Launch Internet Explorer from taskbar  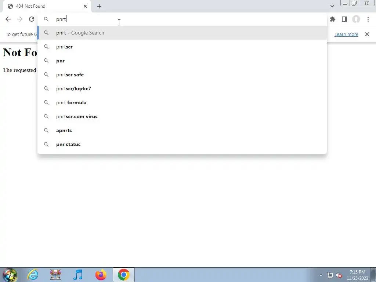click(33, 275)
